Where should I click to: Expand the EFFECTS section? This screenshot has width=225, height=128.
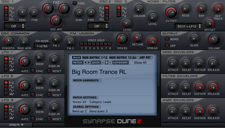tap(16, 125)
